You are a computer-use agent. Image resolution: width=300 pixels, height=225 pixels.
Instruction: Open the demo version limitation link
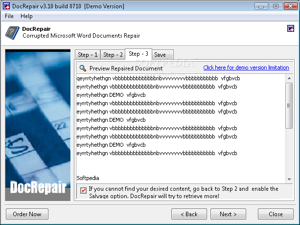pos(246,67)
